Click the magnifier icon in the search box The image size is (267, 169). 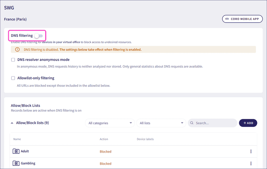[x=192, y=123]
